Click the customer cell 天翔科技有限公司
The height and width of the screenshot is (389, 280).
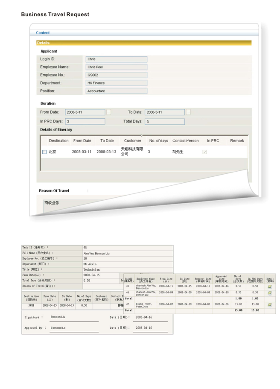coord(132,151)
